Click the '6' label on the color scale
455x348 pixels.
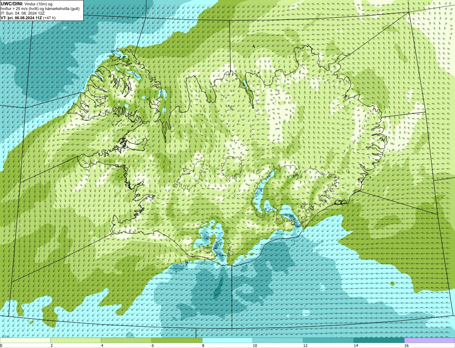pos(152,346)
